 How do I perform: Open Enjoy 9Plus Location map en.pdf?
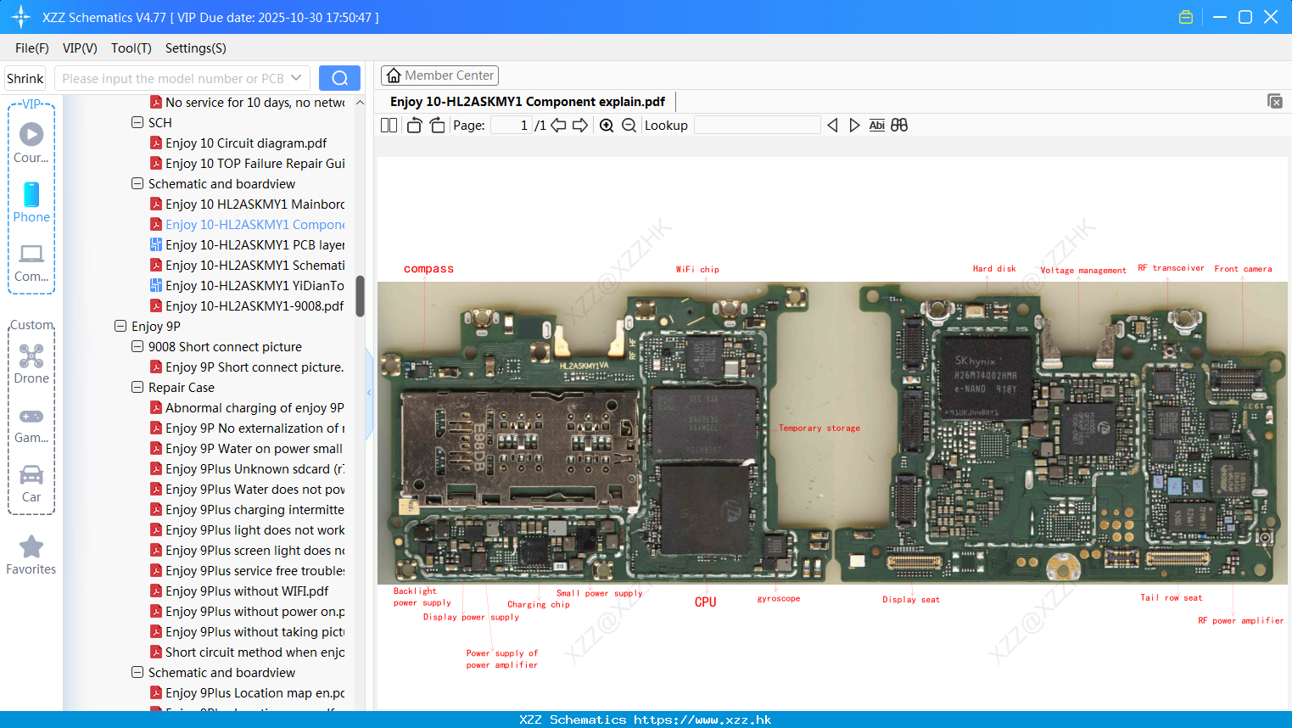(248, 692)
